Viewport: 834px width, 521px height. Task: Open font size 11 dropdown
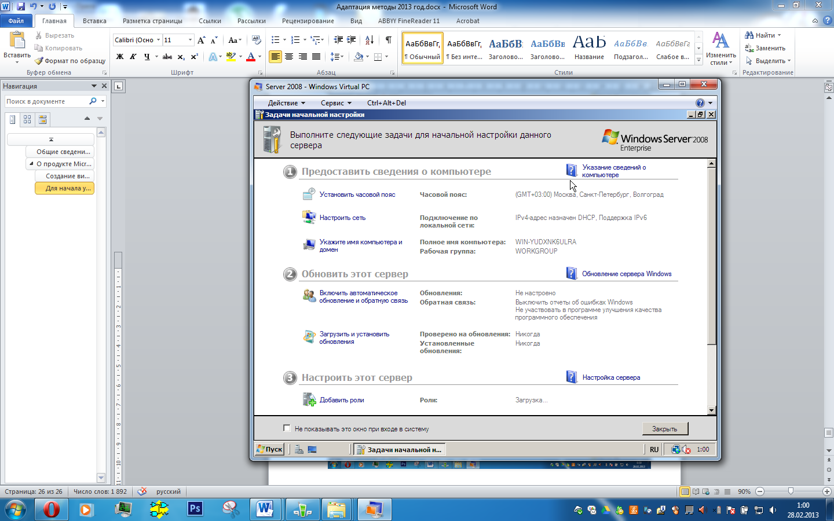pyautogui.click(x=190, y=40)
